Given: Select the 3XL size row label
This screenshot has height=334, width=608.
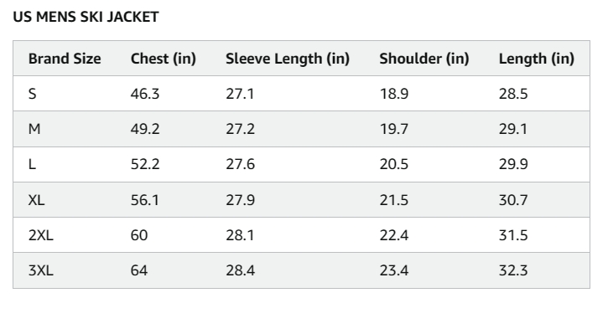Looking at the screenshot, I should 40,270.
